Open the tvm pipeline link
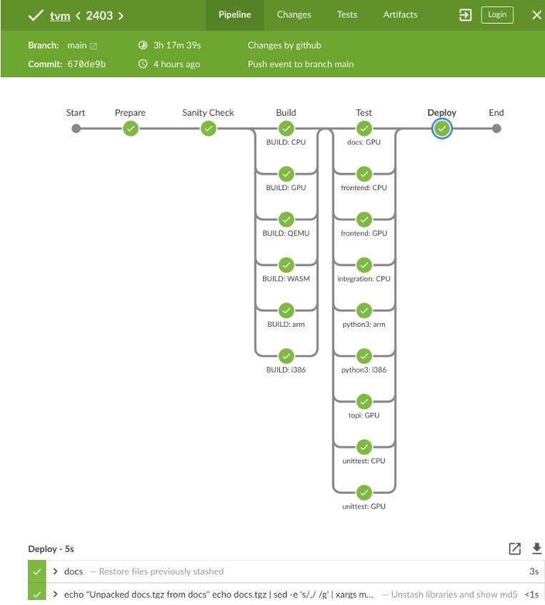 tap(59, 15)
